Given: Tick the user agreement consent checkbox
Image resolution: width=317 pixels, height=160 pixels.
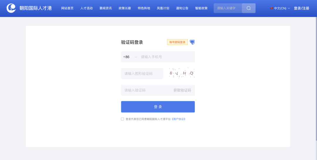Looking at the screenshot, I should pos(122,119).
